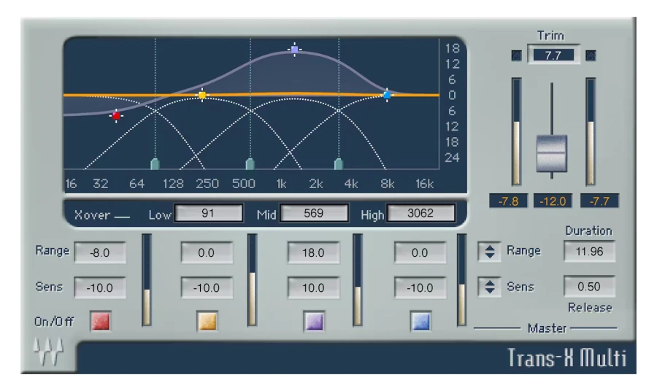Click the right clip indicator beside Trim
This screenshot has width=657, height=391.
coord(591,55)
